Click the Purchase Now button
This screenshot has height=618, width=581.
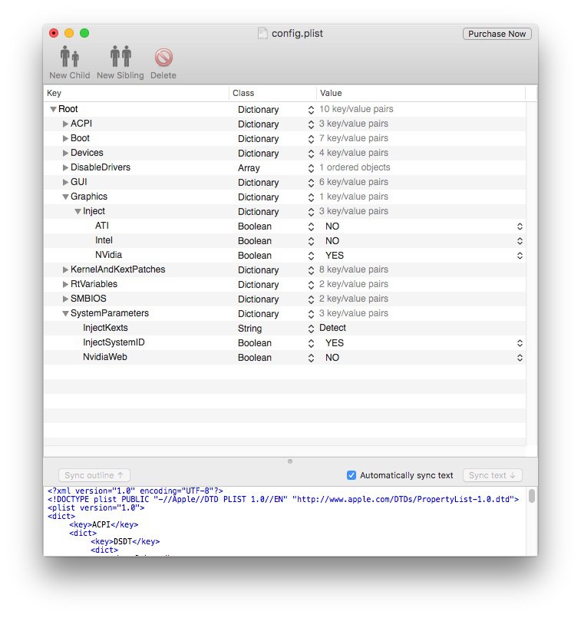(497, 34)
